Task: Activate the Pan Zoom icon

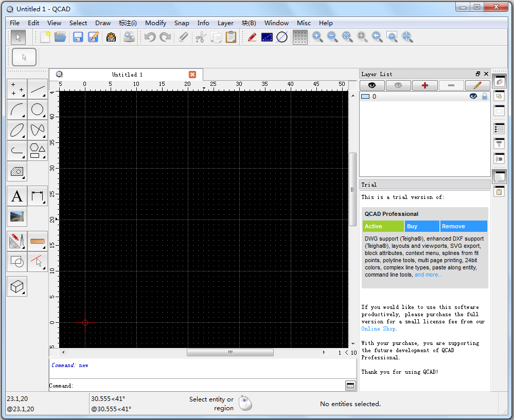Action: point(407,37)
